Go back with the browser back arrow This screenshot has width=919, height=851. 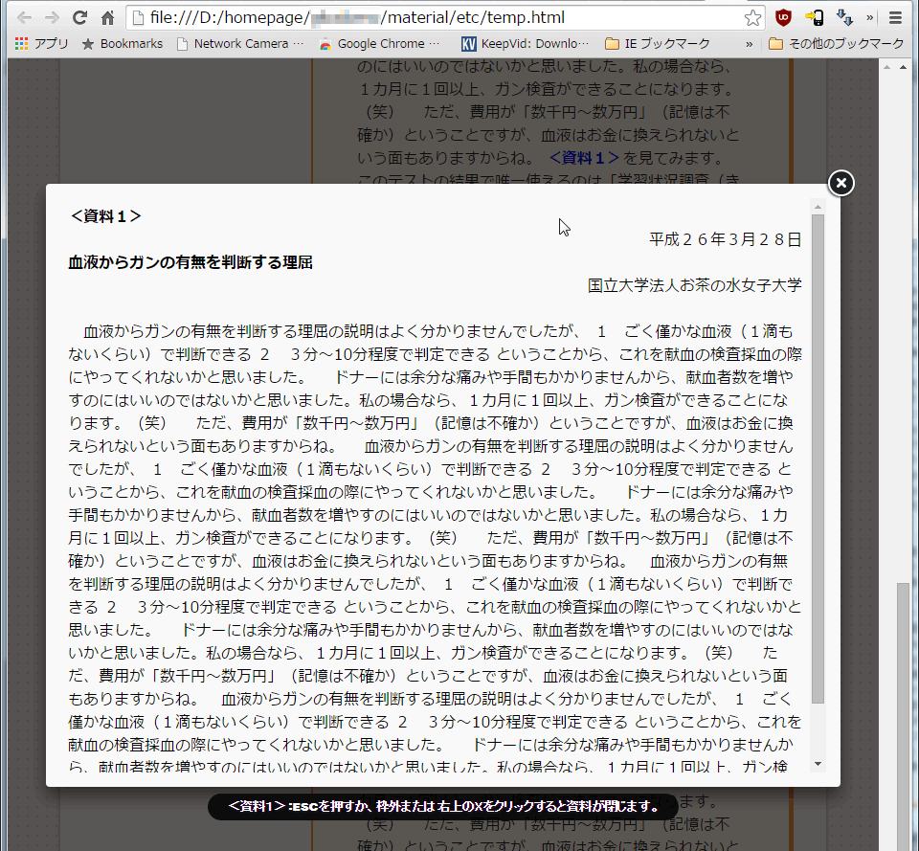pos(24,18)
